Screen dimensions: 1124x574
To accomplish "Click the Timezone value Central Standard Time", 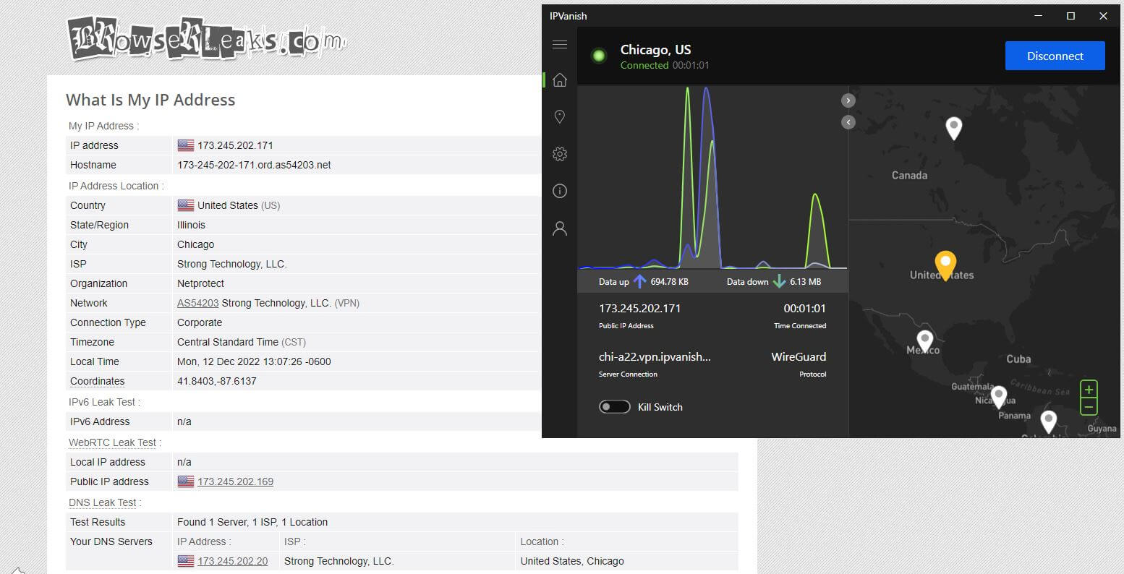I will (x=228, y=342).
